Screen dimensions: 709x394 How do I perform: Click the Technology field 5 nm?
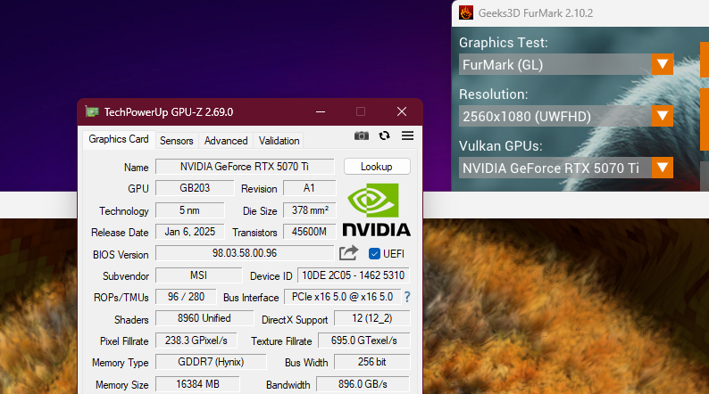tap(189, 210)
